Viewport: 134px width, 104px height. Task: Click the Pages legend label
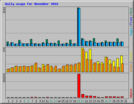tap(131, 32)
